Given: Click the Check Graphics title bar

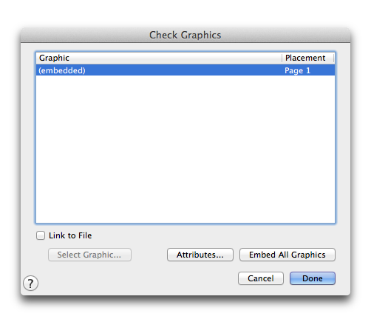Looking at the screenshot, I should coord(185,35).
